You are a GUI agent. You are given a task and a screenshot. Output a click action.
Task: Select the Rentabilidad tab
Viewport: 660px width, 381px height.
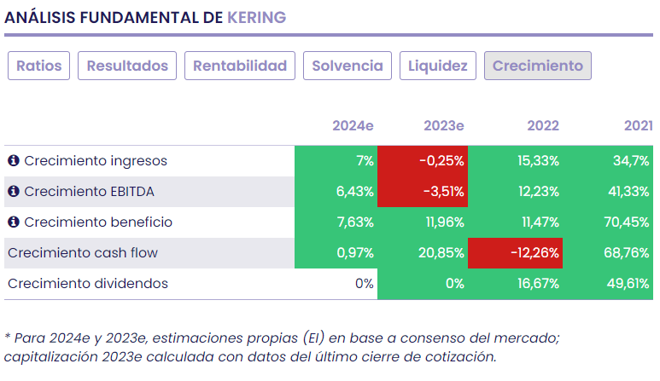point(240,66)
